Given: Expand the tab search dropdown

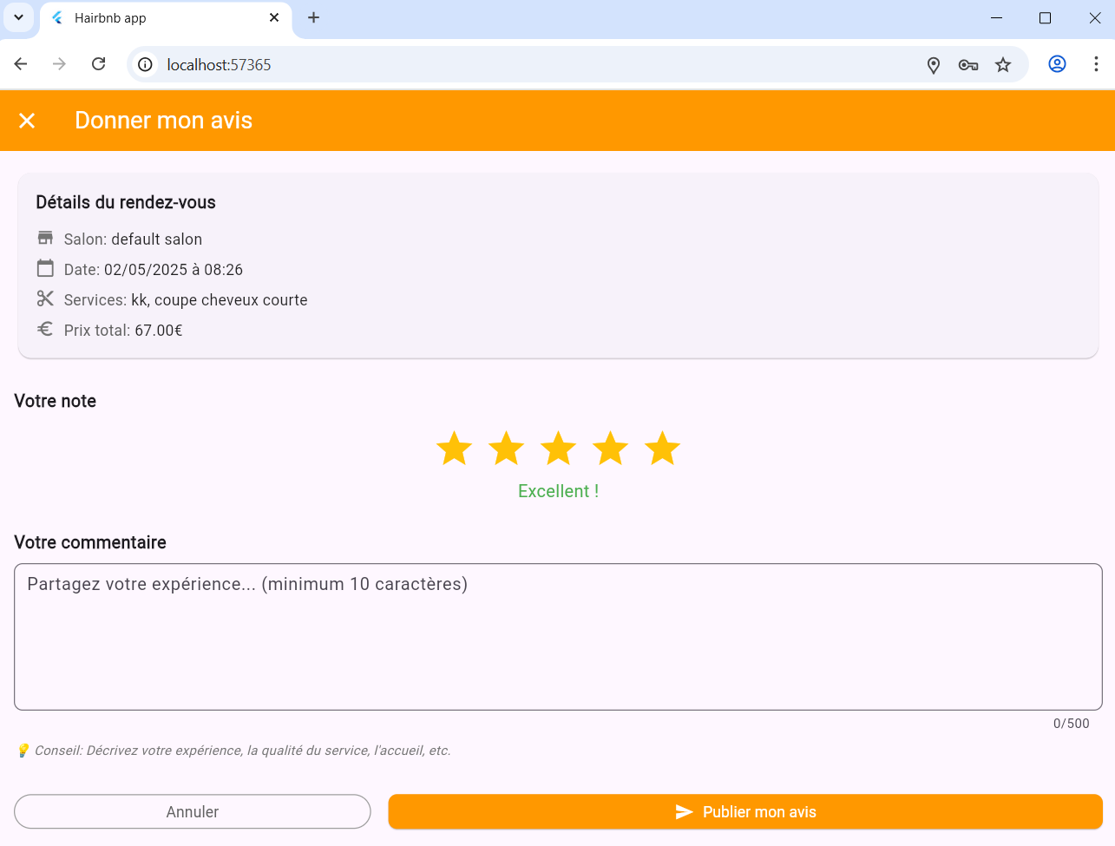Looking at the screenshot, I should tap(18, 17).
